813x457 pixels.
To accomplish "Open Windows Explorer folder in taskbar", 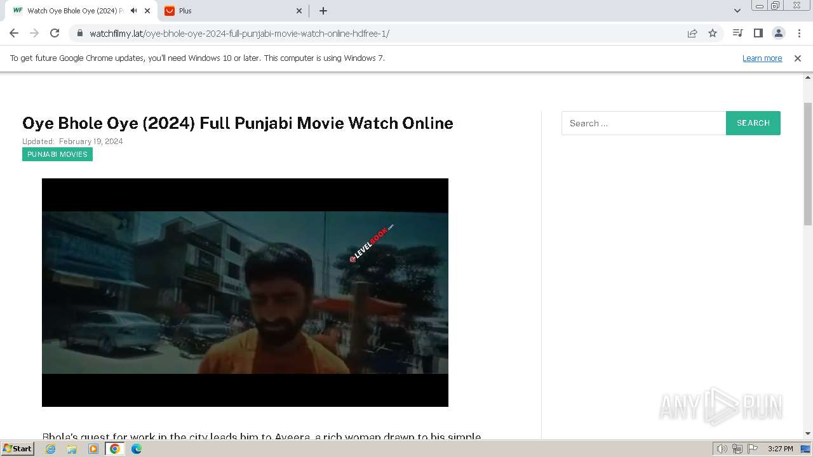I will [72, 449].
